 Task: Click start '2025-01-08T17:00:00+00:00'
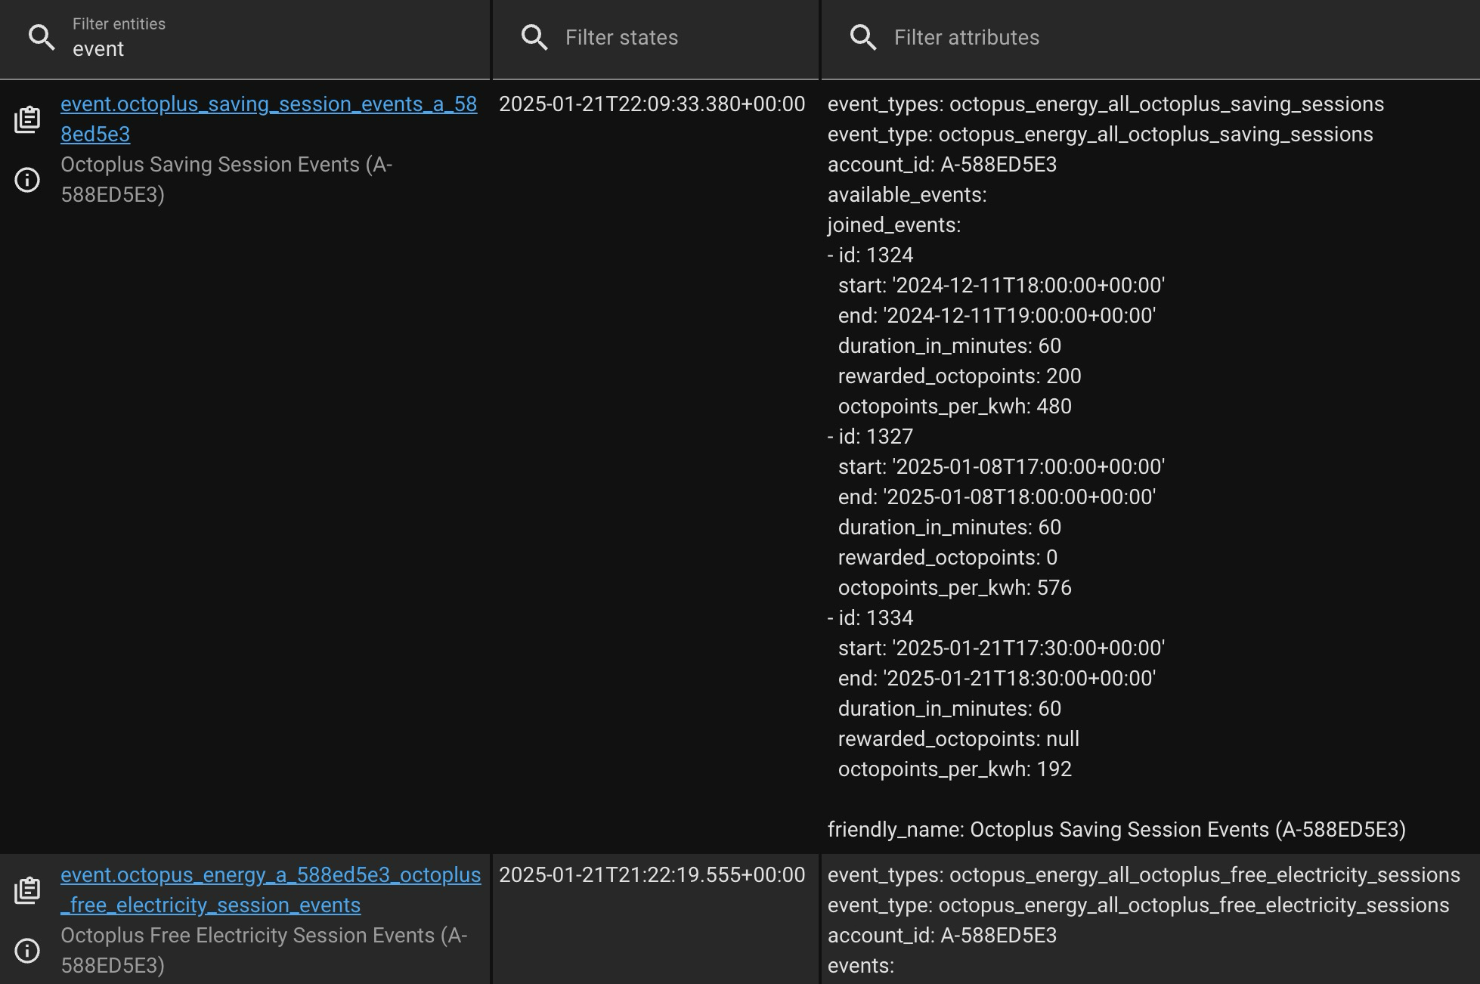pyautogui.click(x=1002, y=467)
